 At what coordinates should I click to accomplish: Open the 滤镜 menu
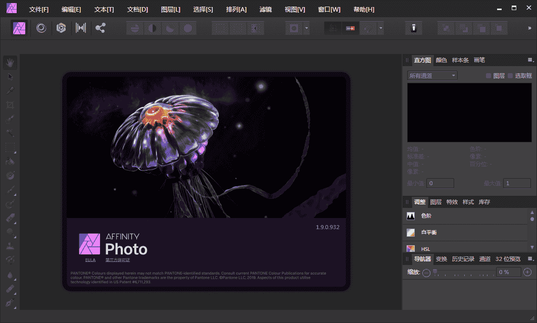[x=266, y=9]
